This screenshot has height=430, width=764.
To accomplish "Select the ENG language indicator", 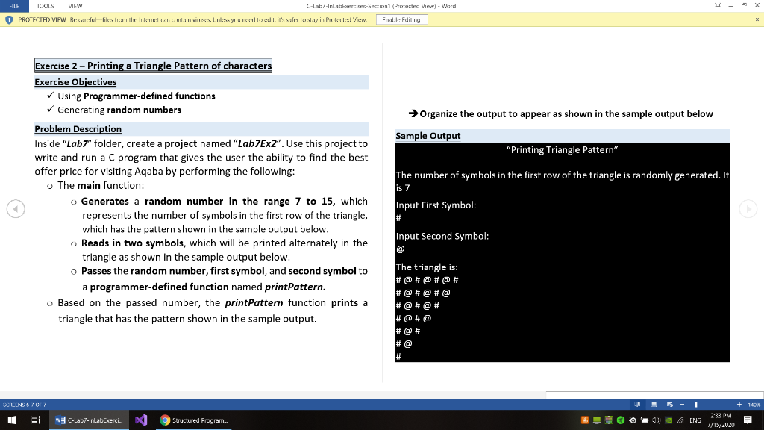I will (x=695, y=420).
